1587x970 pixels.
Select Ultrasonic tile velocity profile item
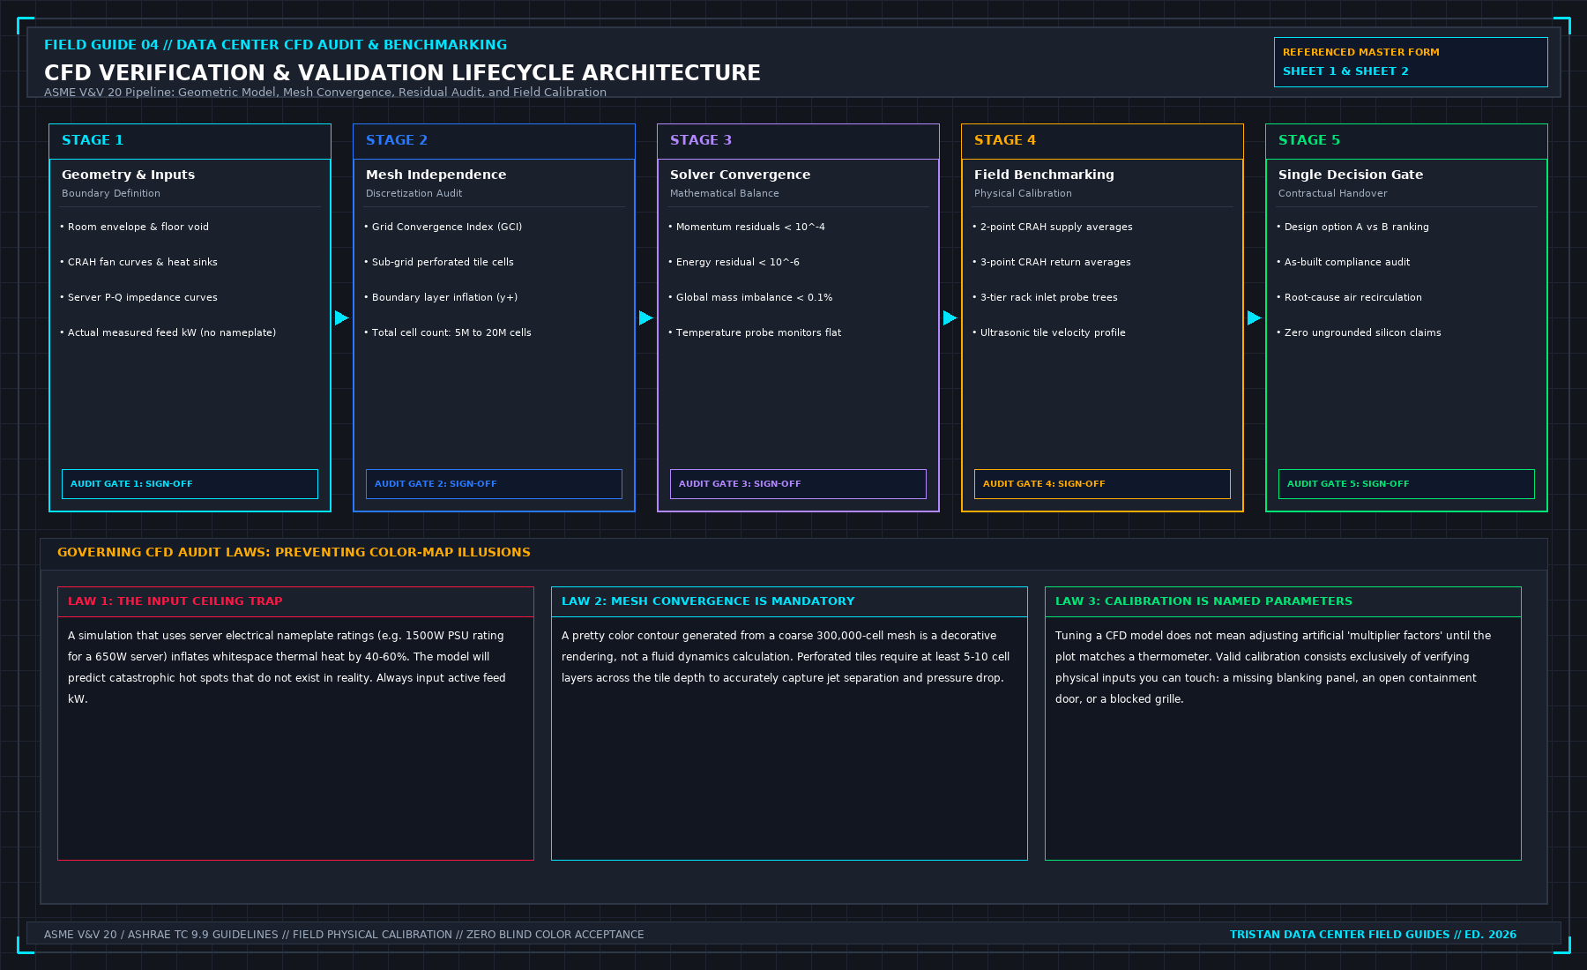coord(1049,332)
